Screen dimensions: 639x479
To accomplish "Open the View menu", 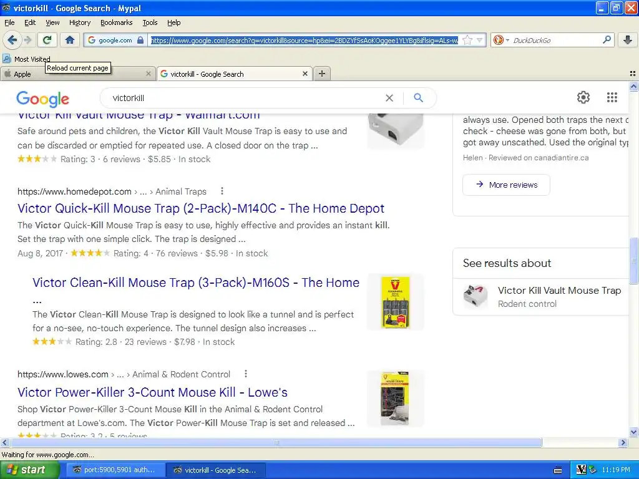I will pos(52,22).
